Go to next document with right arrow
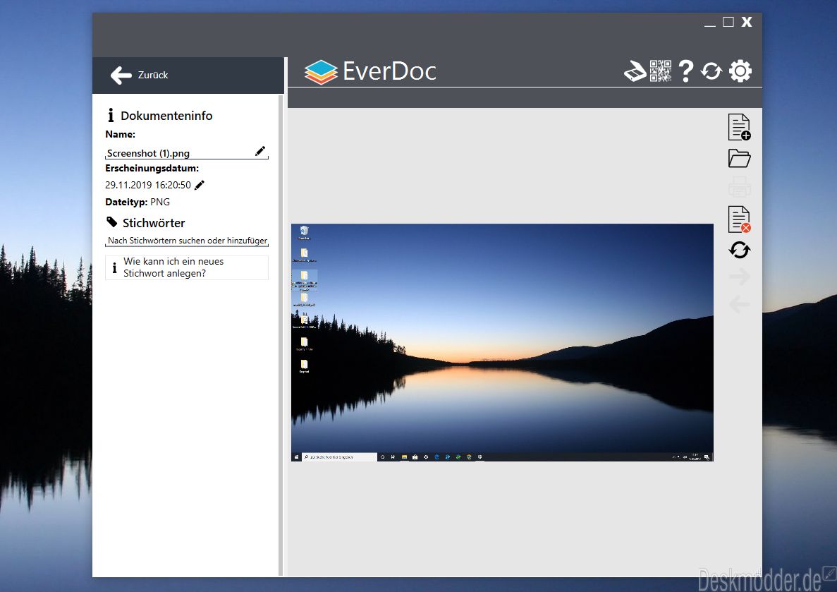 click(739, 277)
